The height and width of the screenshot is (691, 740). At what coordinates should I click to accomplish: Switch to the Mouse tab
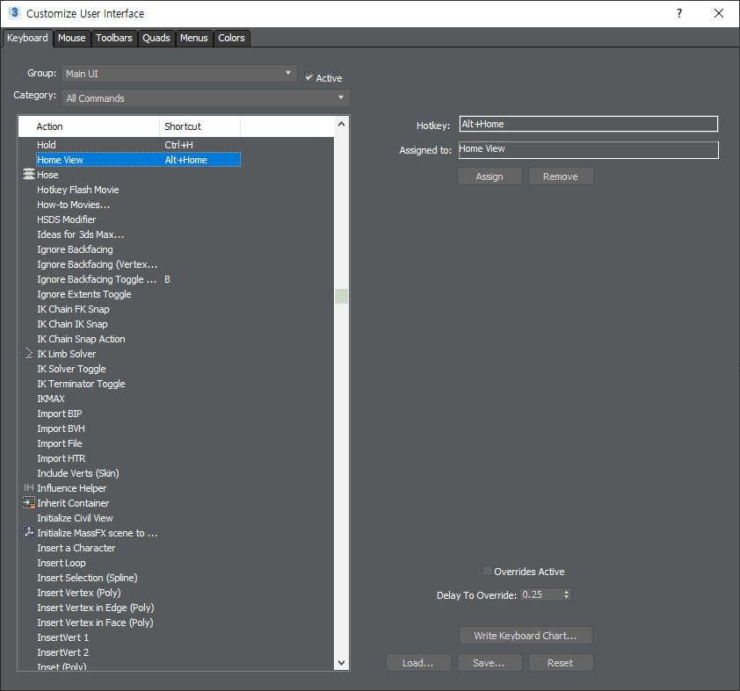tap(72, 38)
